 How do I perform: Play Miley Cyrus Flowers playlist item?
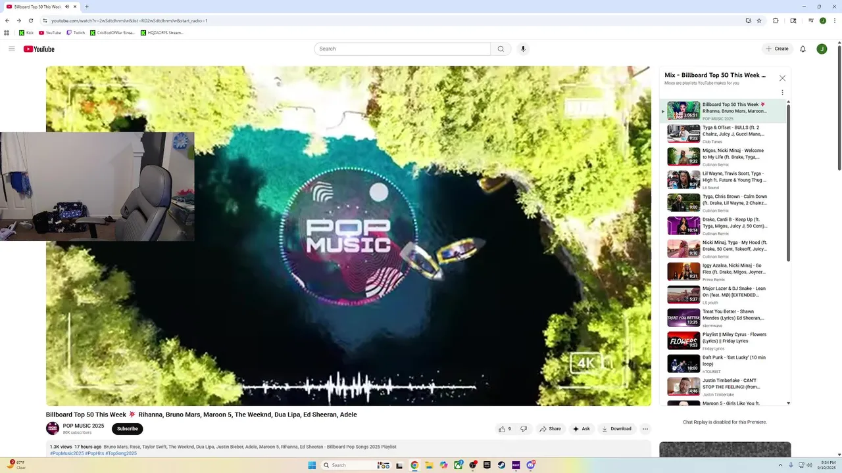724,340
